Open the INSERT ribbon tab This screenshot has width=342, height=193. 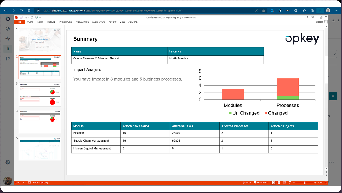click(x=40, y=22)
